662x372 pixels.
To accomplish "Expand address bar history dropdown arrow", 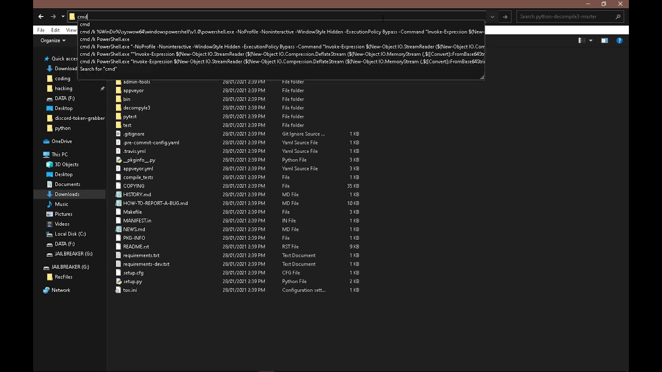I will click(x=492, y=17).
